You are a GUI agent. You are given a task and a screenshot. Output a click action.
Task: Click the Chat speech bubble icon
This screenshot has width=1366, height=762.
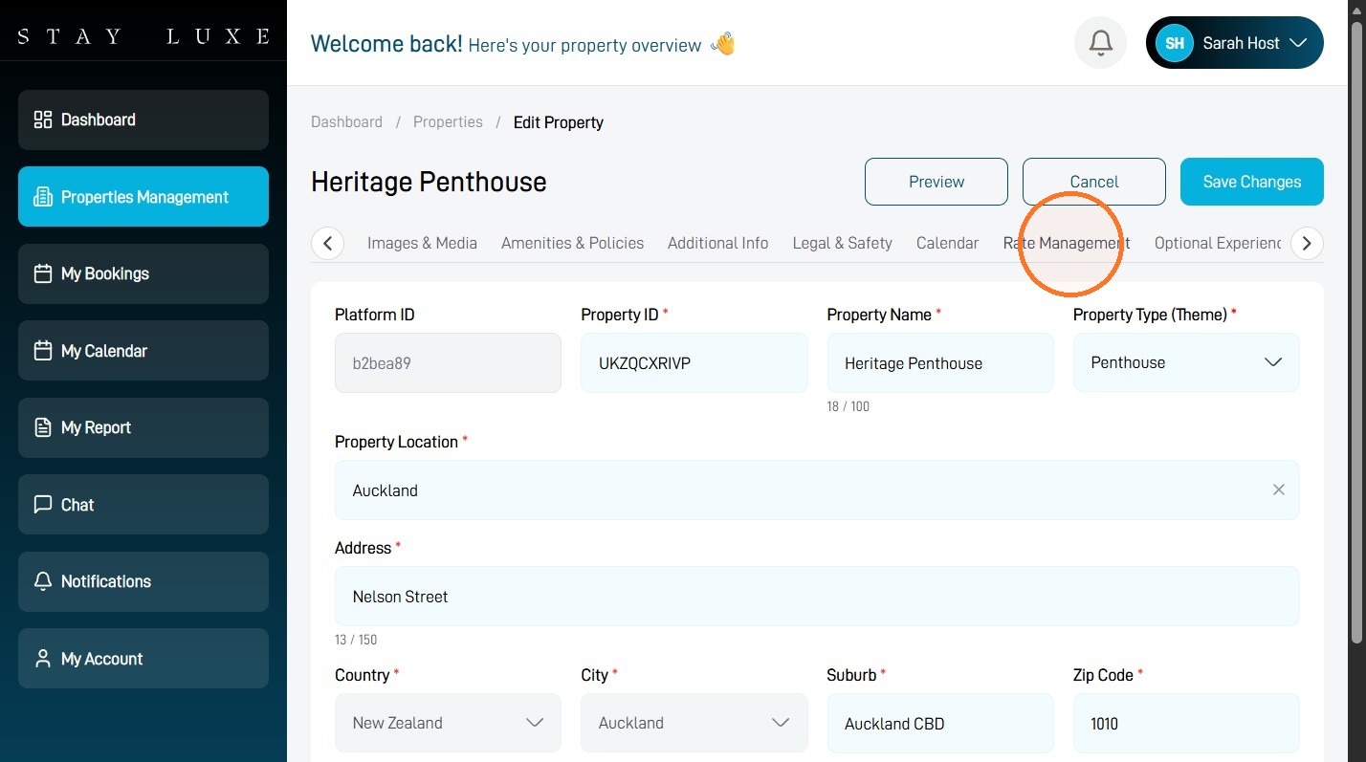(x=43, y=505)
